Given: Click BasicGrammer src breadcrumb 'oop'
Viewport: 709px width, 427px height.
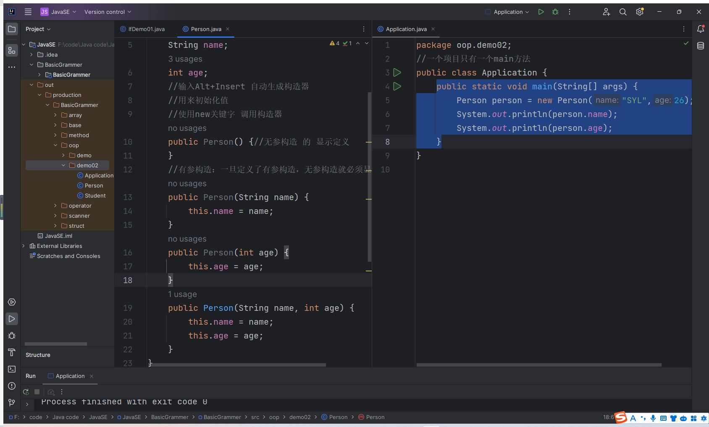Looking at the screenshot, I should (x=274, y=417).
